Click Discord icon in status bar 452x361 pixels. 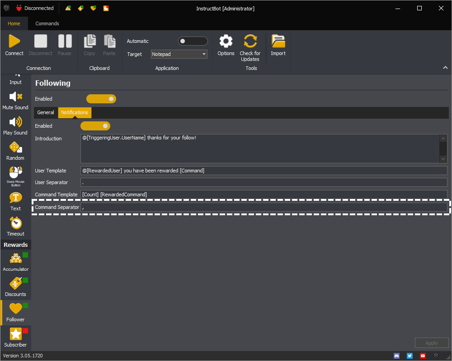pyautogui.click(x=397, y=356)
